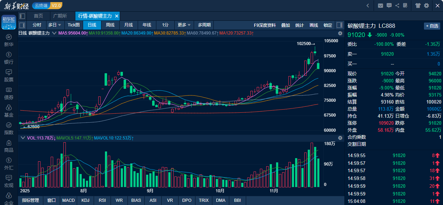Select MACD indicator in bottom bar
This screenshot has width=443, height=205.
pos(68,200)
